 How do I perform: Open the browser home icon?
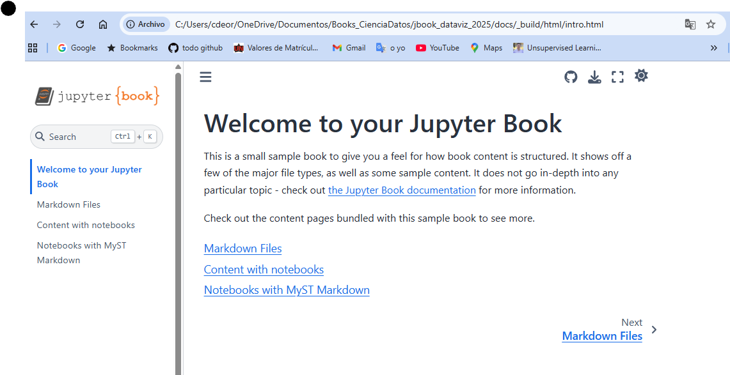pos(104,24)
